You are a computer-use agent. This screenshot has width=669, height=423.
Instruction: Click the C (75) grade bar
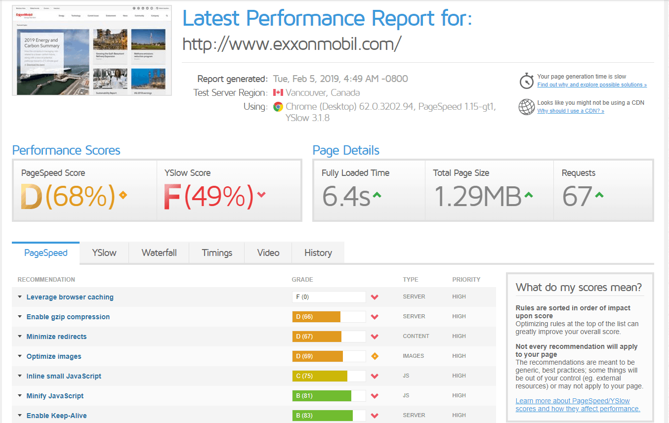coord(329,376)
